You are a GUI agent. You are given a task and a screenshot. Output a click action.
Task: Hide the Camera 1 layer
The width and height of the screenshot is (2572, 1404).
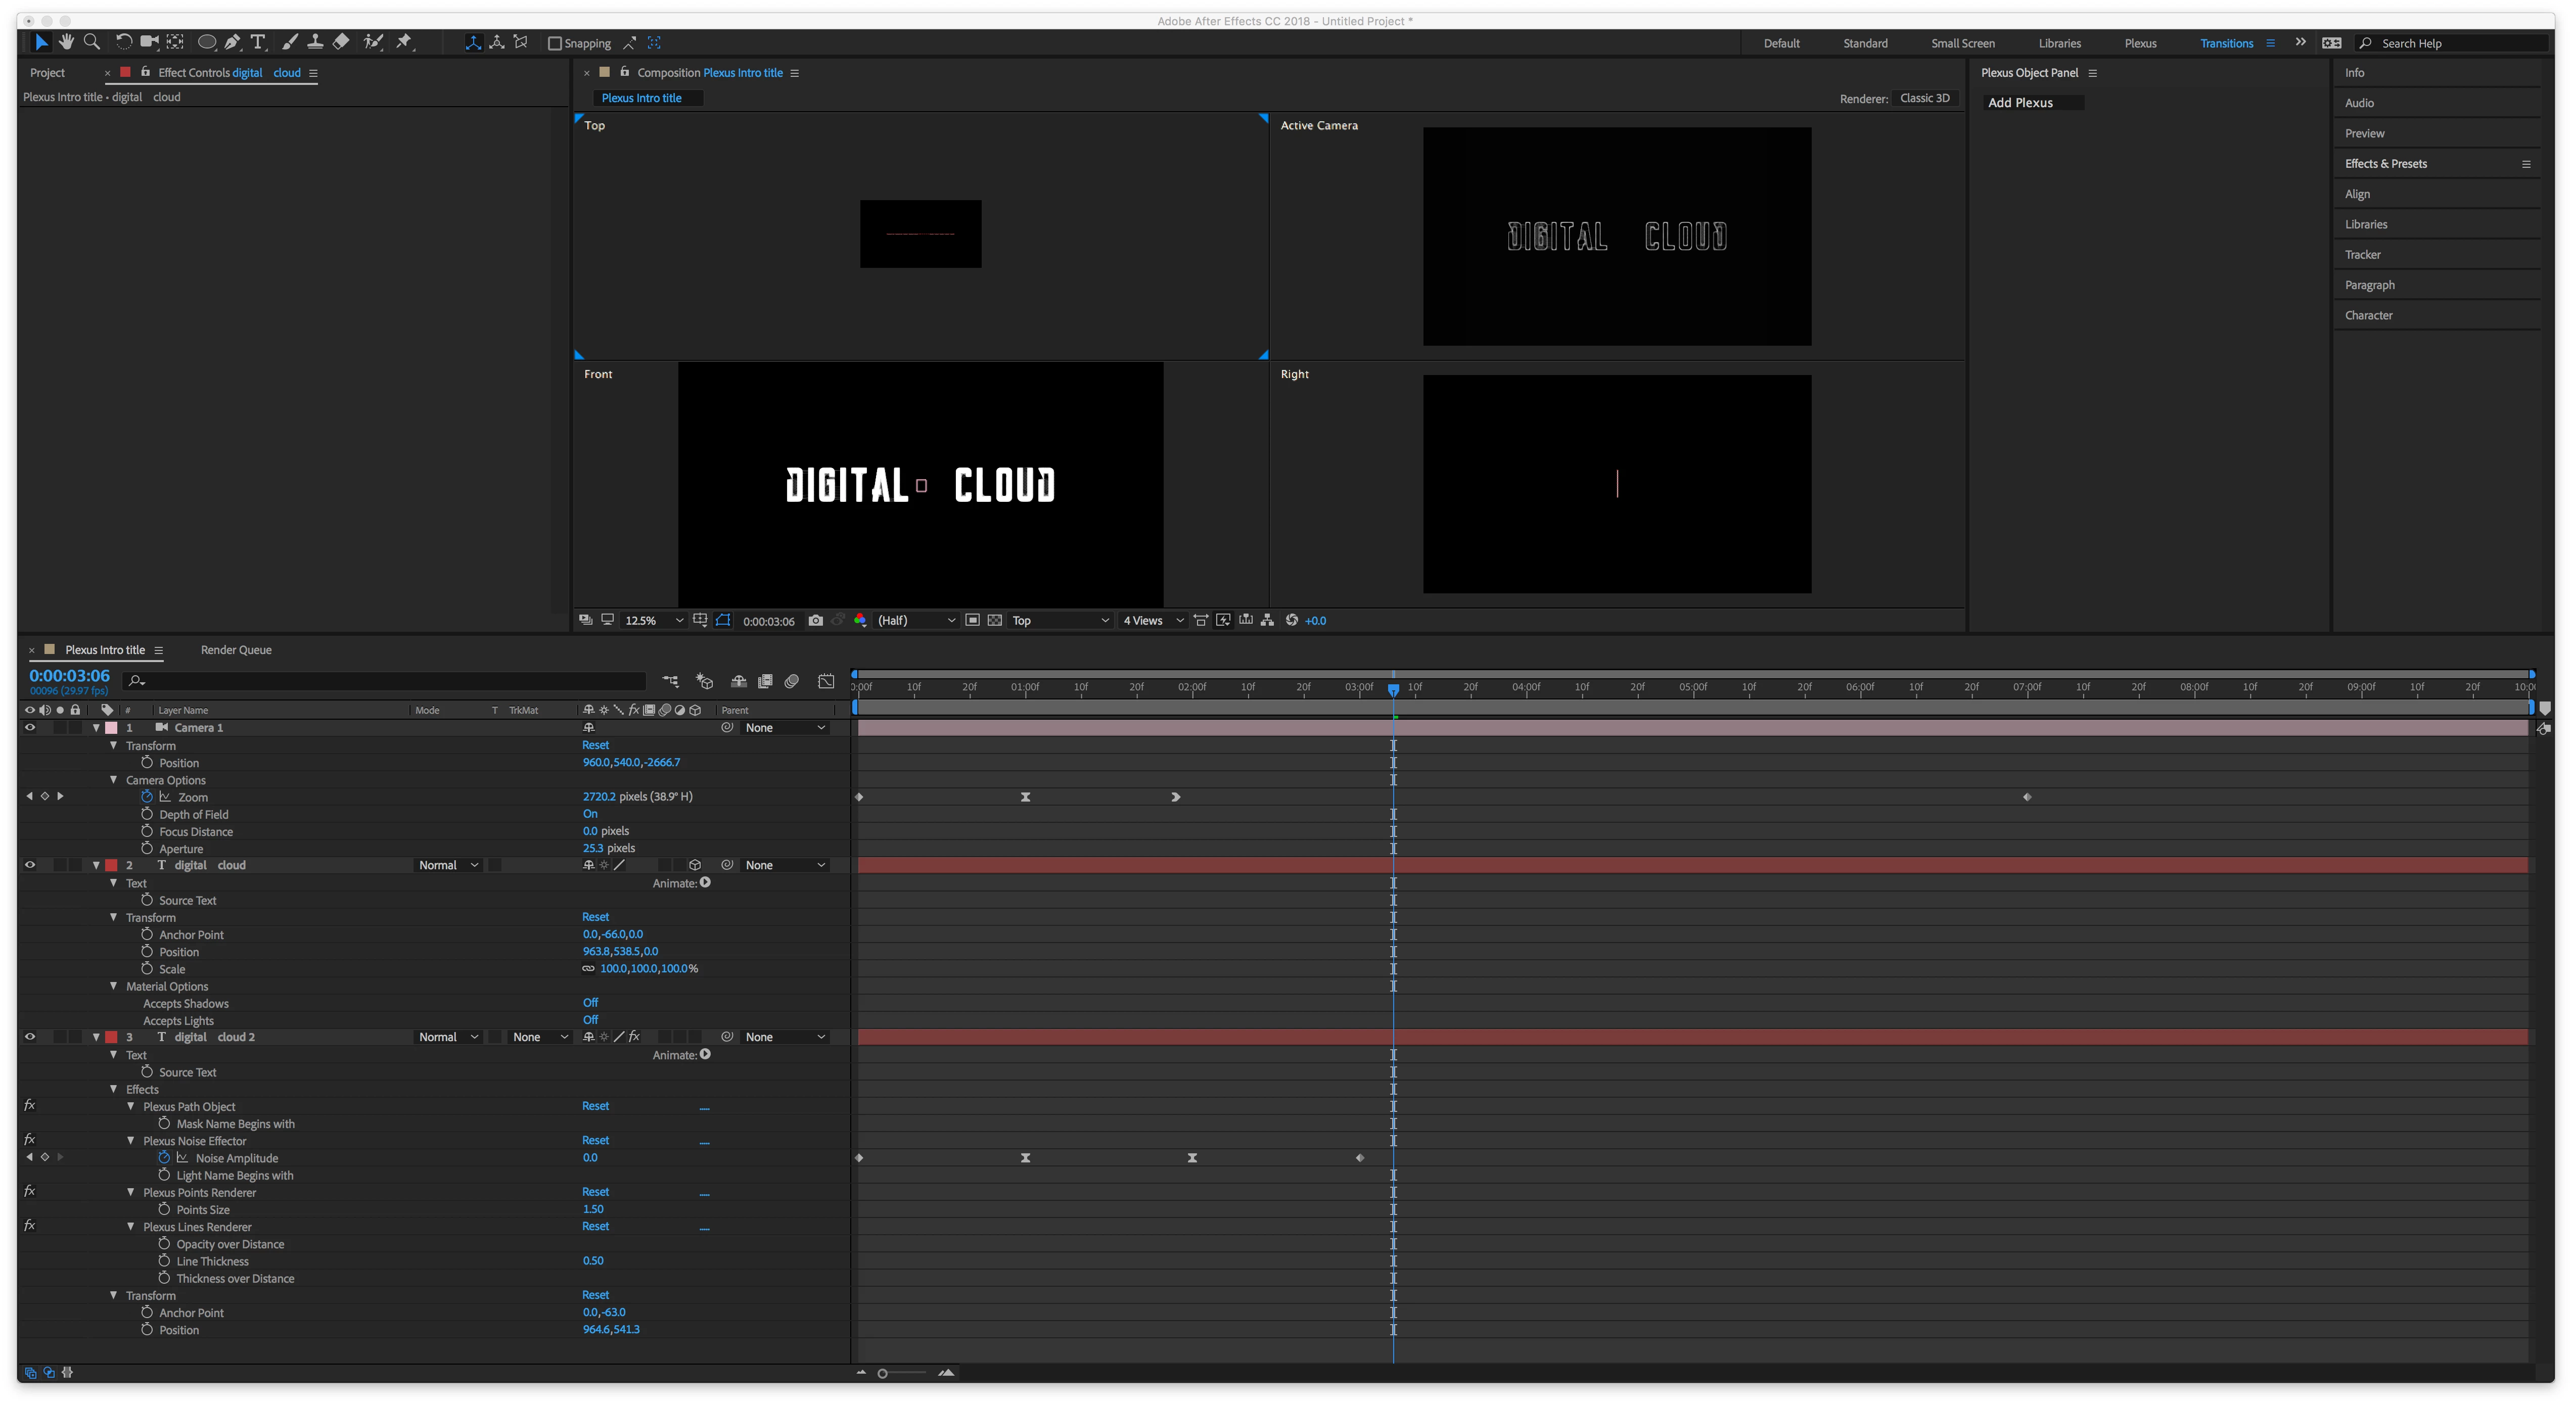(x=30, y=728)
